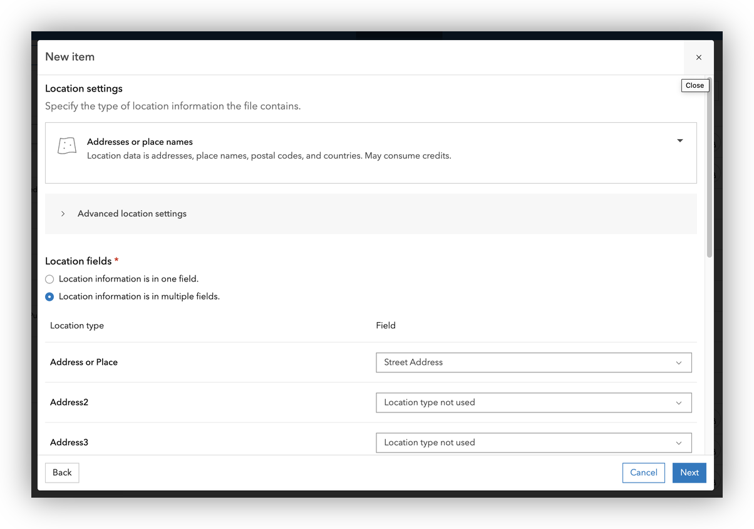The width and height of the screenshot is (754, 529).
Task: Click the Back button
Action: click(x=62, y=473)
